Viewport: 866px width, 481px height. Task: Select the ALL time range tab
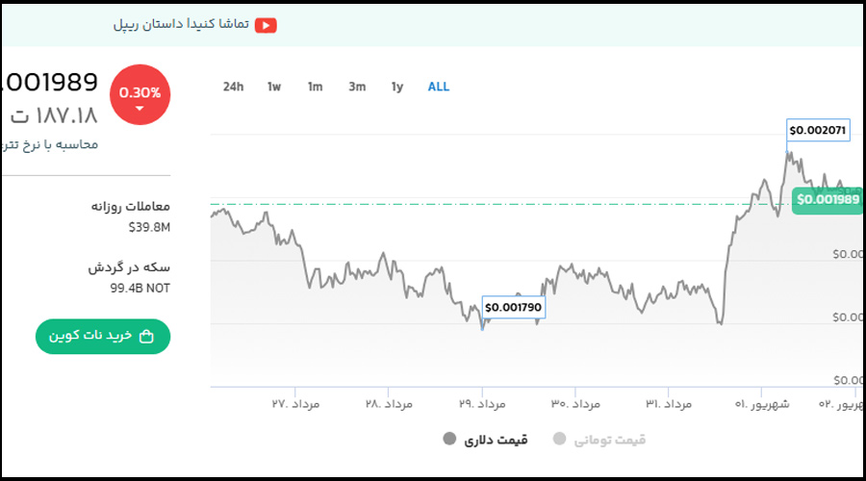point(439,87)
